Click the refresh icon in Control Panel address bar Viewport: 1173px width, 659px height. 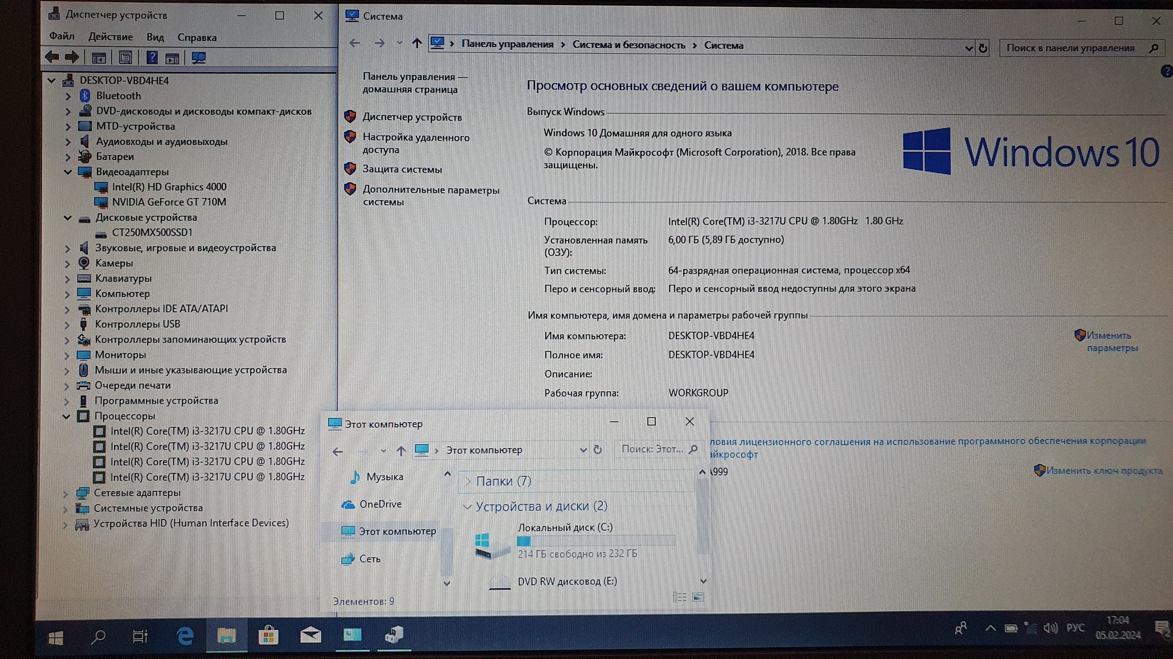point(983,48)
